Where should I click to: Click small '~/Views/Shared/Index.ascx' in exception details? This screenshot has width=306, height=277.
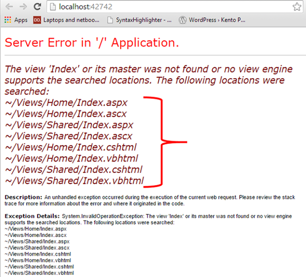(37, 248)
